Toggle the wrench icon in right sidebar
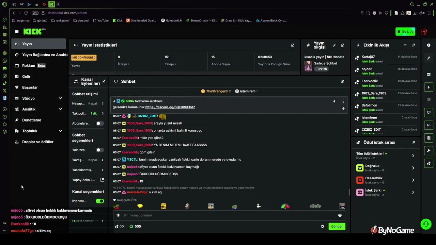 429,150
